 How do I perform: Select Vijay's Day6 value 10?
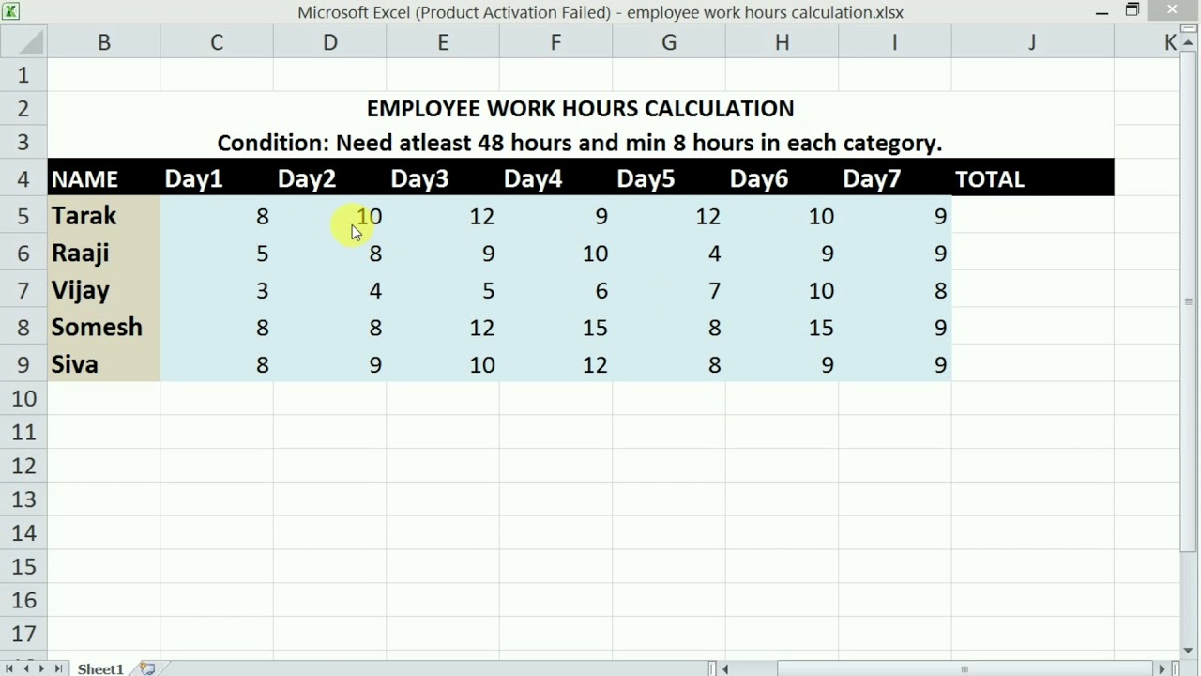point(783,290)
